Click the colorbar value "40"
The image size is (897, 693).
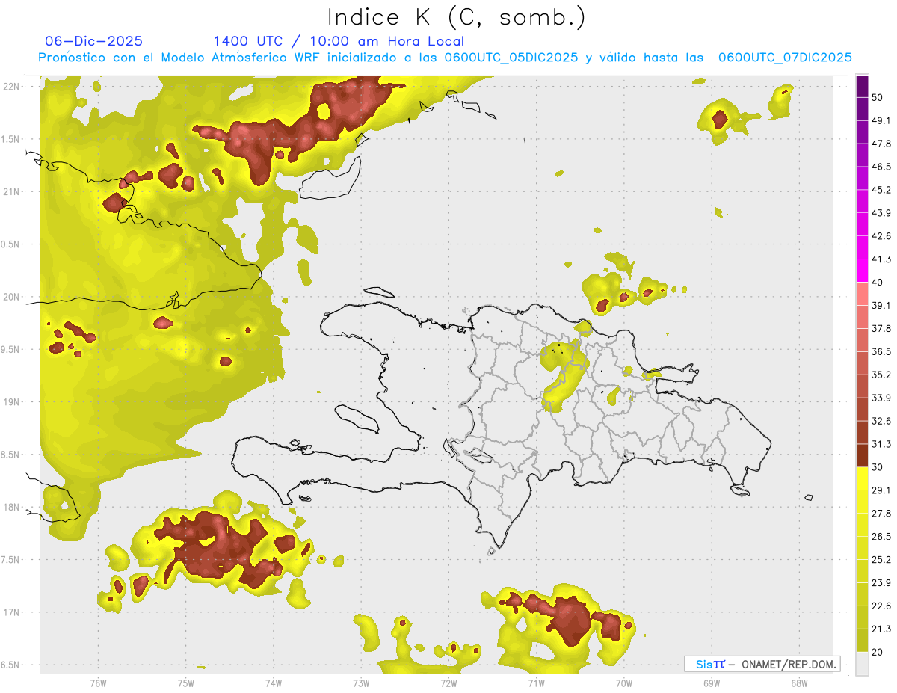878,283
